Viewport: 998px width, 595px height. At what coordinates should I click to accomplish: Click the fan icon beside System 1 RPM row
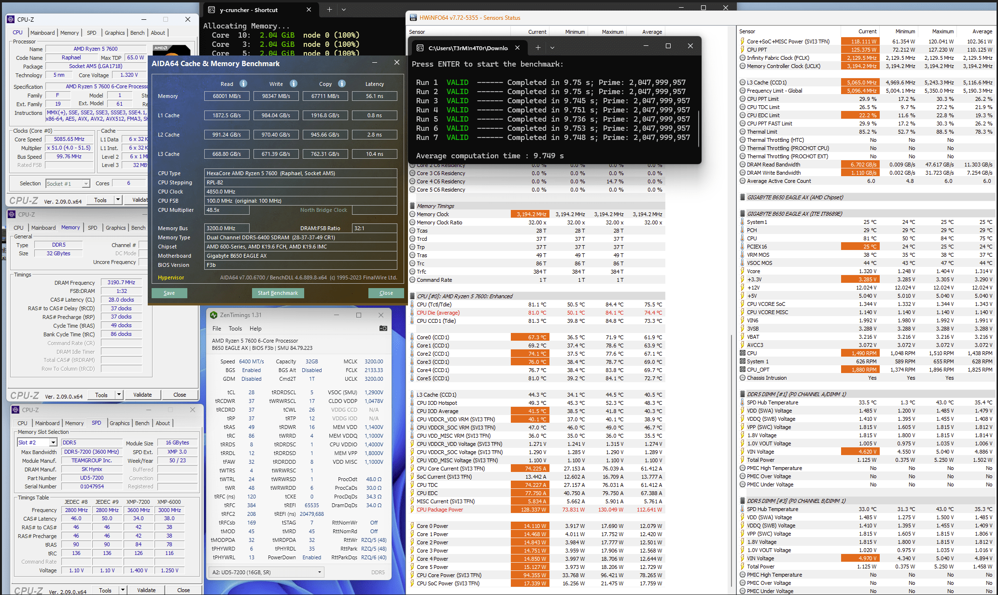(743, 361)
